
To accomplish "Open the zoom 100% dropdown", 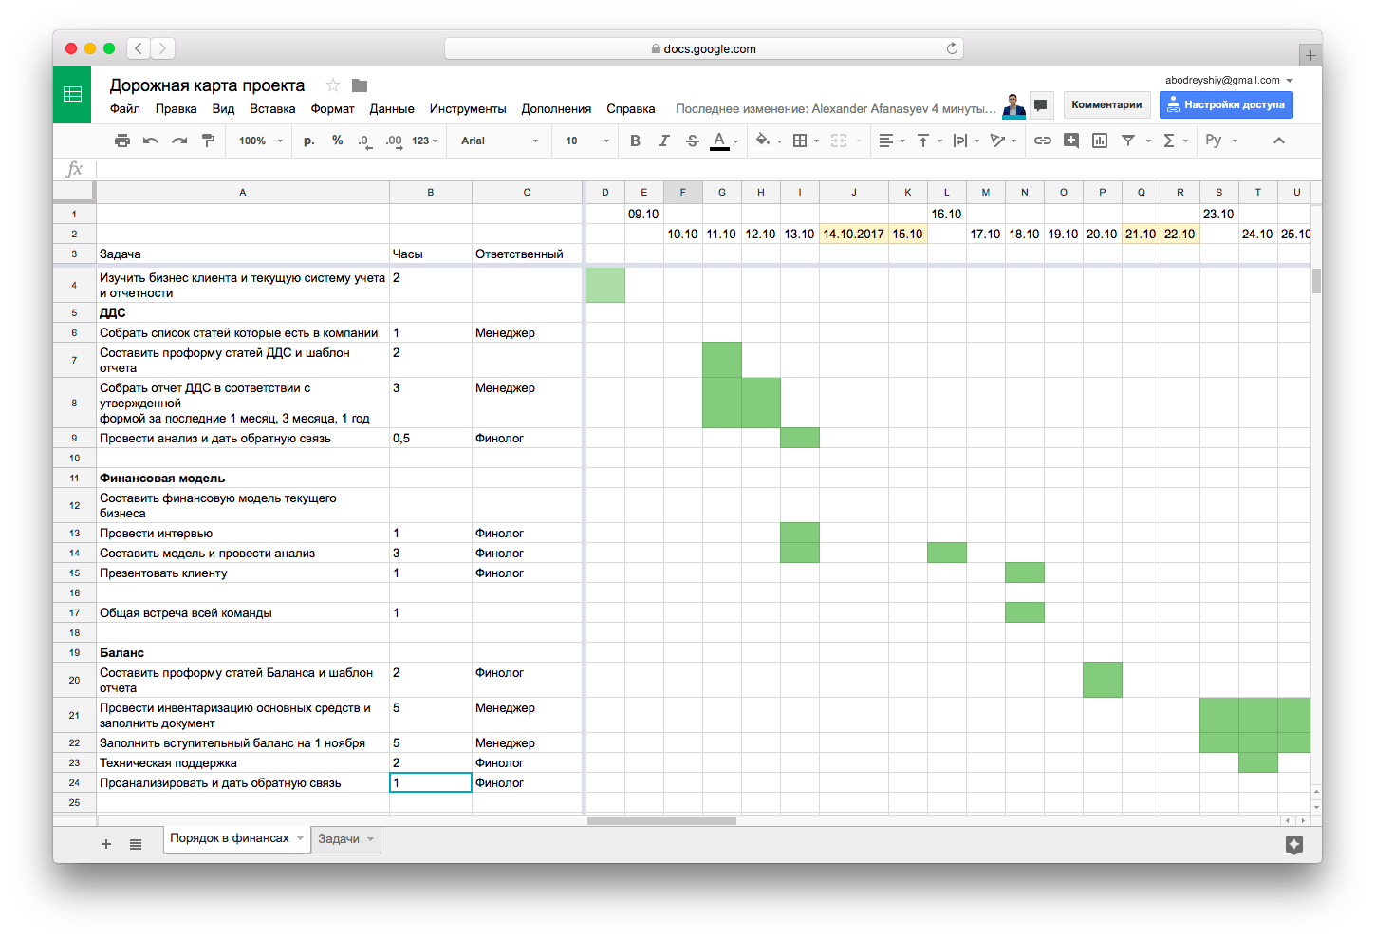I will click(260, 141).
